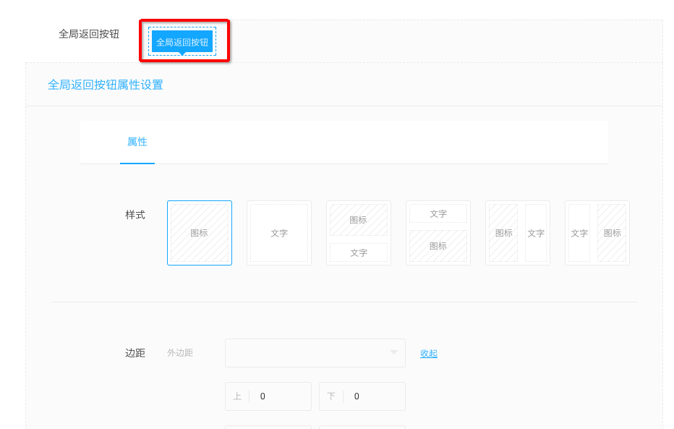The width and height of the screenshot is (674, 429).
Task: Click the 收起 link
Action: coord(429,353)
